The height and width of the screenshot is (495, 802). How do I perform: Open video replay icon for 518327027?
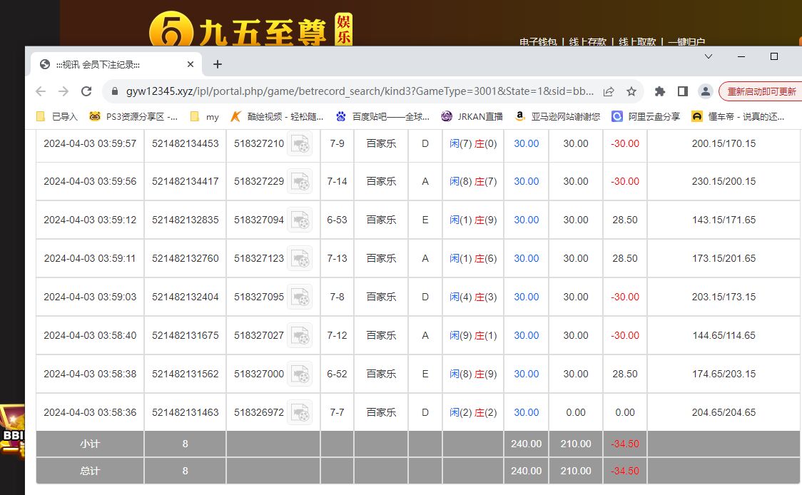coord(300,335)
